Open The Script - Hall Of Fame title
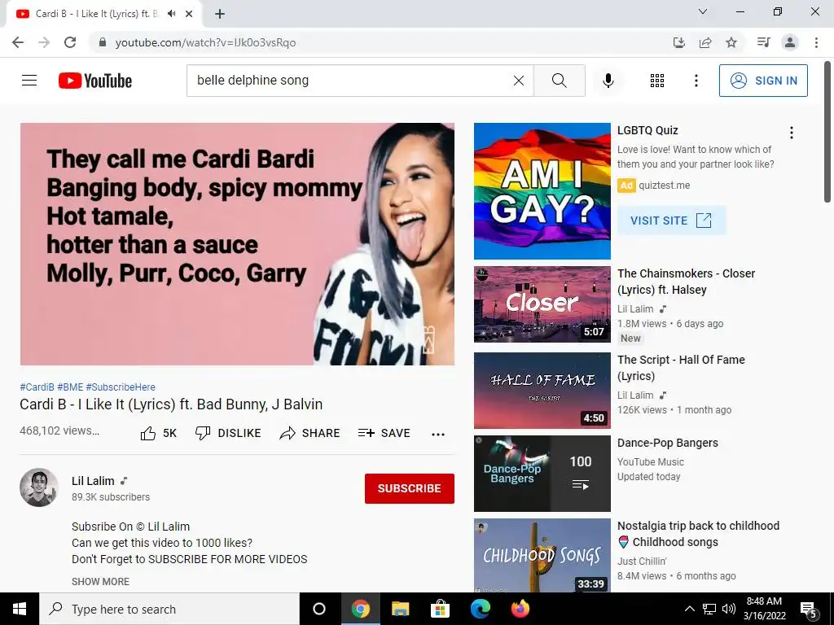834x625 pixels. pos(681,368)
